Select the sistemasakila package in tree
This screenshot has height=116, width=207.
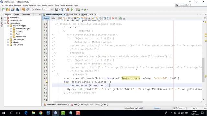point(21,37)
